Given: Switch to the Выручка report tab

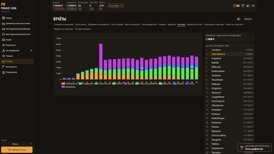Looking at the screenshot, I should (172, 24).
